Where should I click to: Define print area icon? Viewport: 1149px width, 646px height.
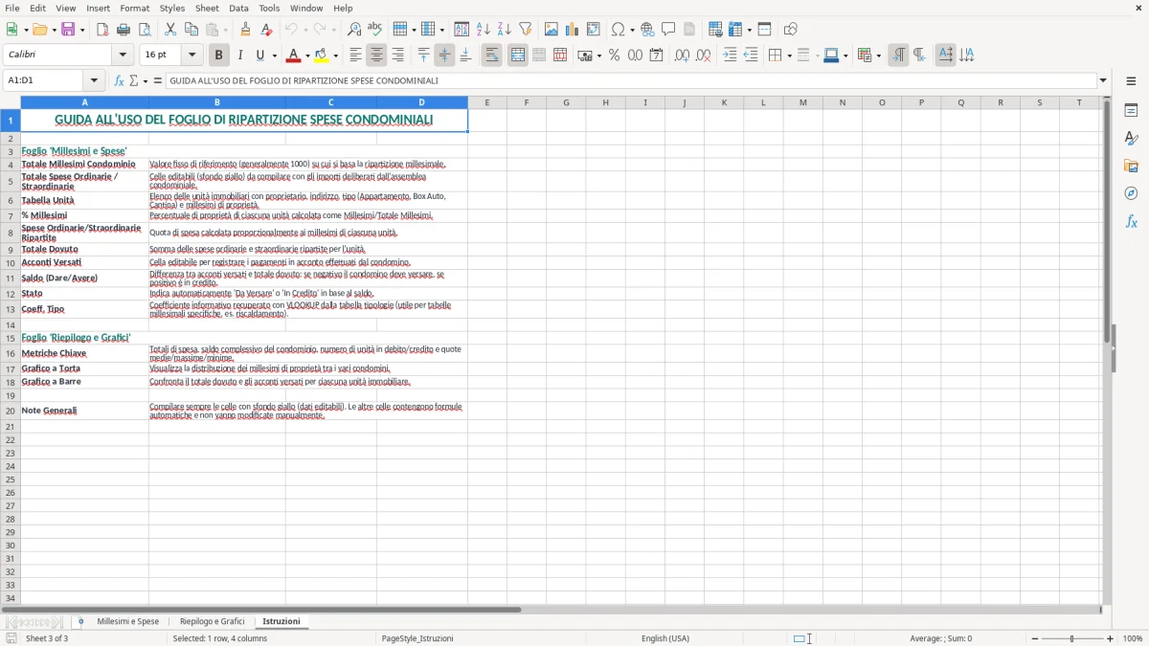pos(715,30)
